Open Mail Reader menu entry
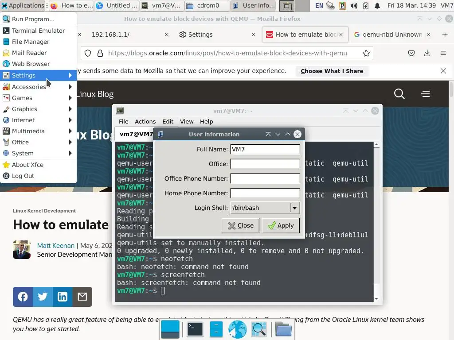Viewport: 454px width, 340px height. pyautogui.click(x=38, y=53)
